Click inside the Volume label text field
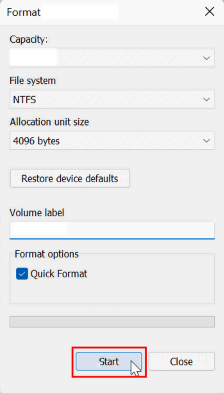The width and height of the screenshot is (224, 393). [112, 230]
